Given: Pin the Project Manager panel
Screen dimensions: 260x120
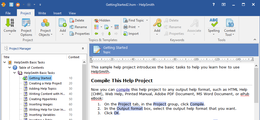Looking at the screenshot, I should (83, 49).
